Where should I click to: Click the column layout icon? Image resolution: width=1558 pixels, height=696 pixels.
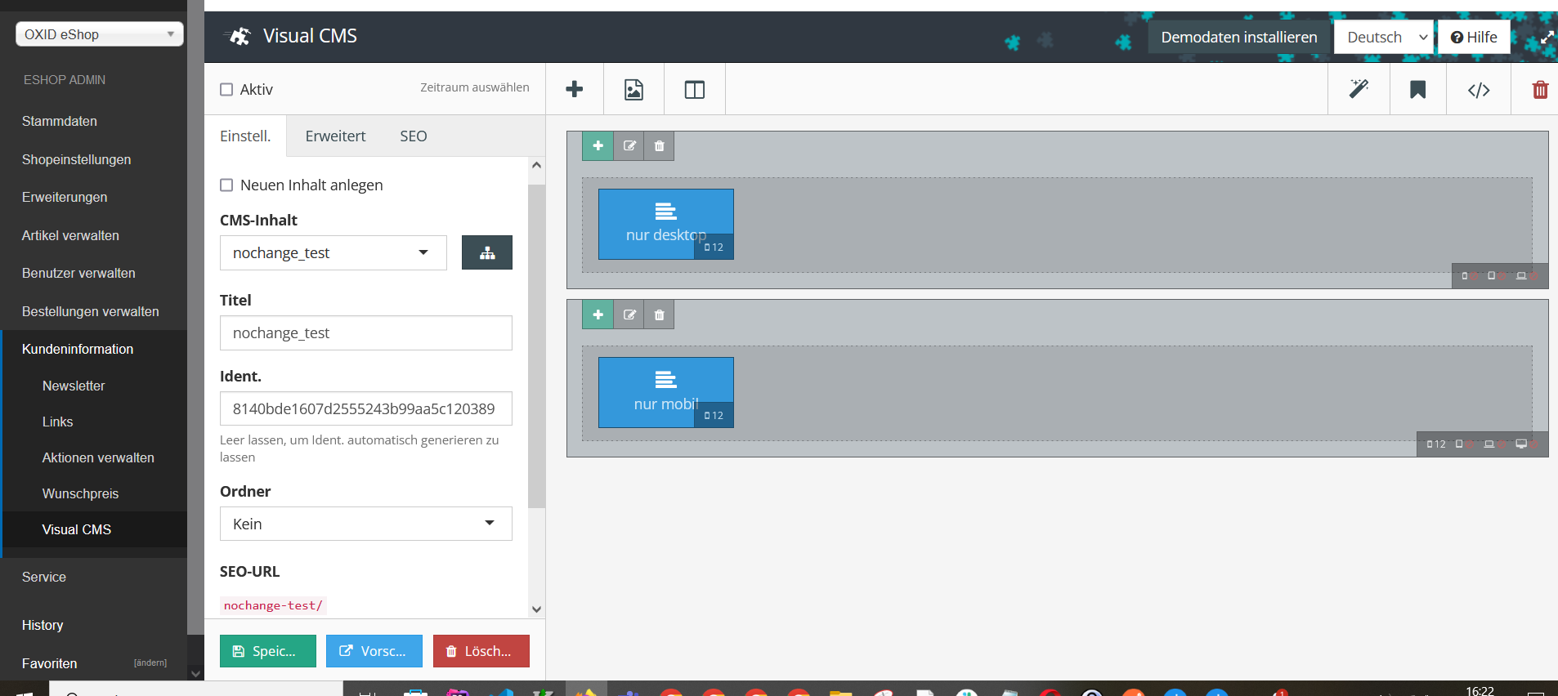(x=694, y=89)
